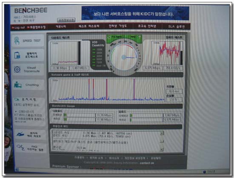Screen dimensions: 234x178
Task: Click the green help question mark icon
Action: pyautogui.click(x=140, y=37)
